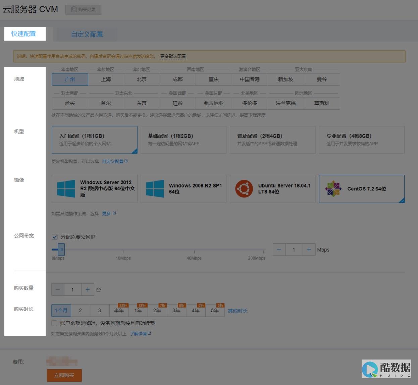Select CentOS 7.2 64位 image text
This screenshot has width=418, height=385.
pyautogui.click(x=367, y=189)
